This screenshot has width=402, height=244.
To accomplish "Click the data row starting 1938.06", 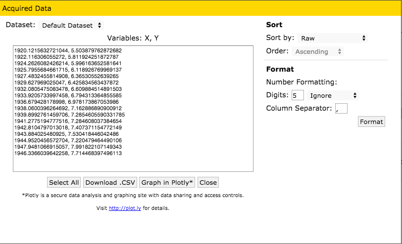I will coord(68,109).
